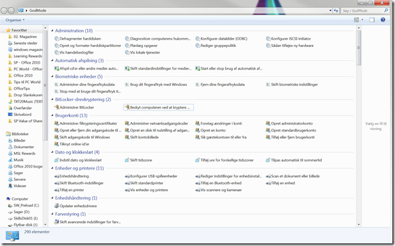The width and height of the screenshot is (395, 246).
Task: Open Rediger gruppepolitik item
Action: pos(216,46)
